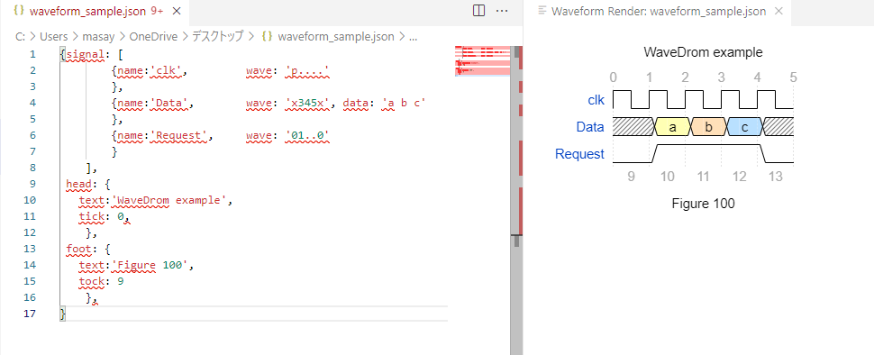Click the 'WaveDrom example' title in render
This screenshot has width=874, height=355.
click(703, 53)
